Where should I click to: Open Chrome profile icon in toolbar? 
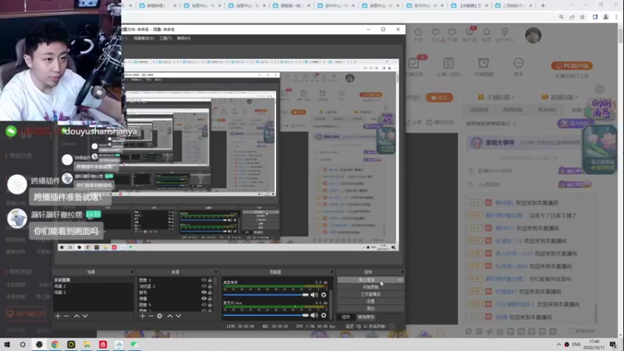[x=606, y=17]
